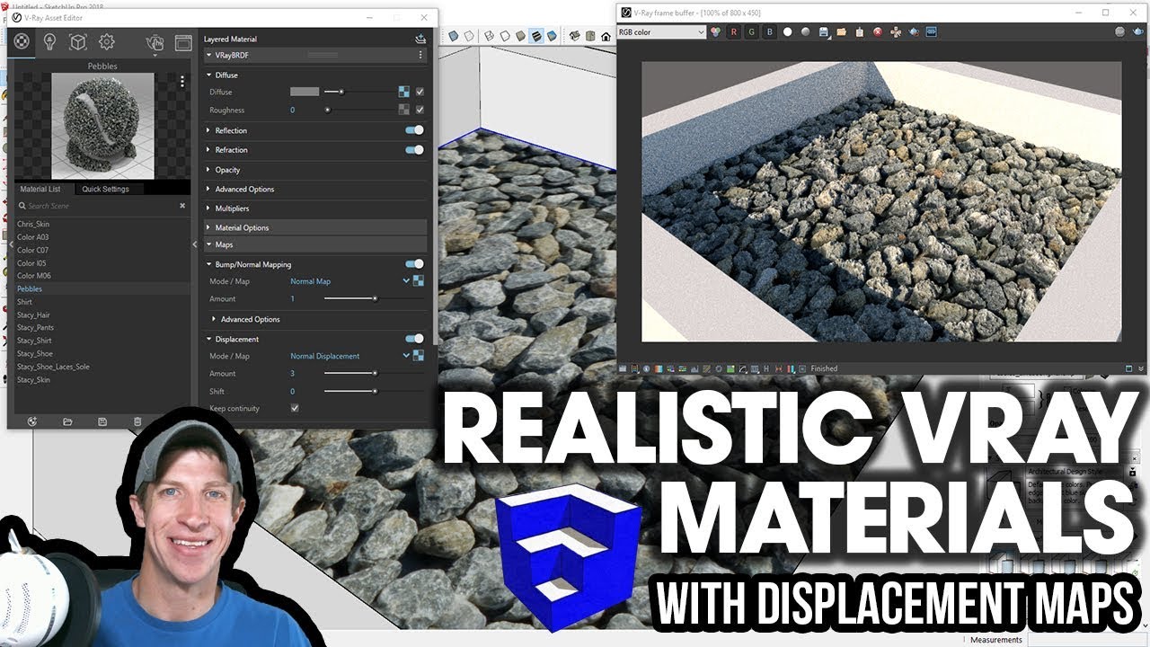Screen dimensions: 1150x647
Task: Load an image with the frame buffer folder icon
Action: tap(841, 32)
